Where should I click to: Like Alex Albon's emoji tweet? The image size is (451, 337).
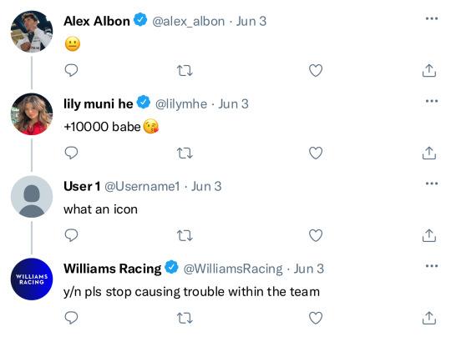point(316,71)
